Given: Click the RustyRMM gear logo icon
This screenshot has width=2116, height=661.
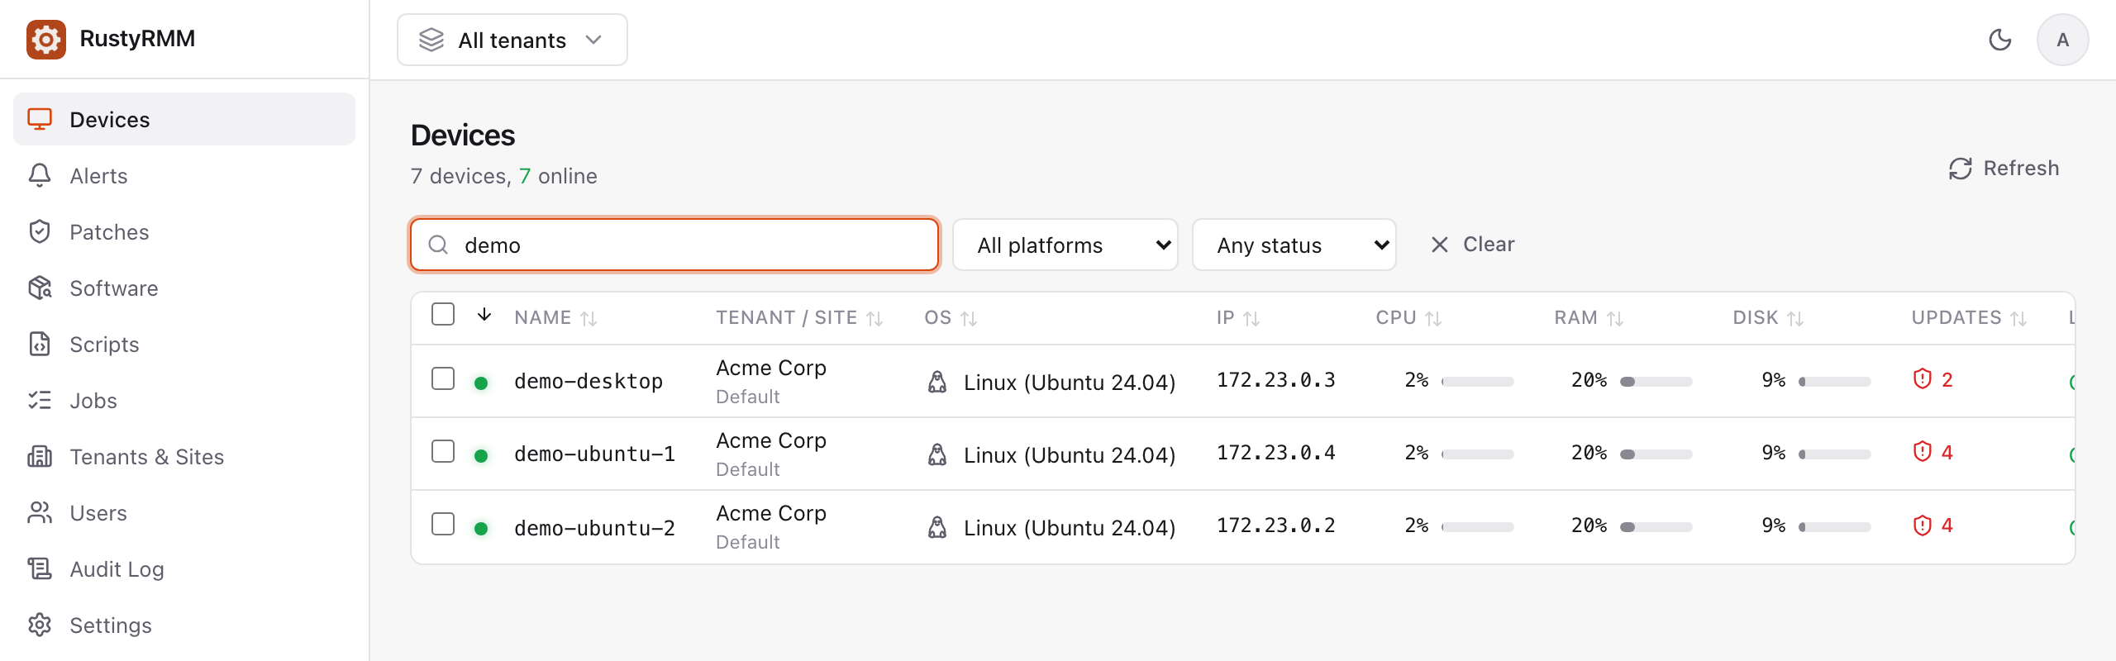Looking at the screenshot, I should coord(46,39).
